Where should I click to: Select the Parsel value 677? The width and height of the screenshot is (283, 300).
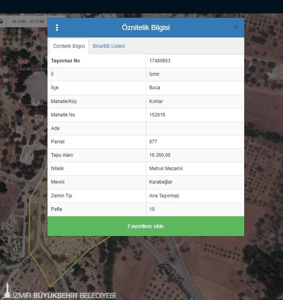pyautogui.click(x=153, y=142)
